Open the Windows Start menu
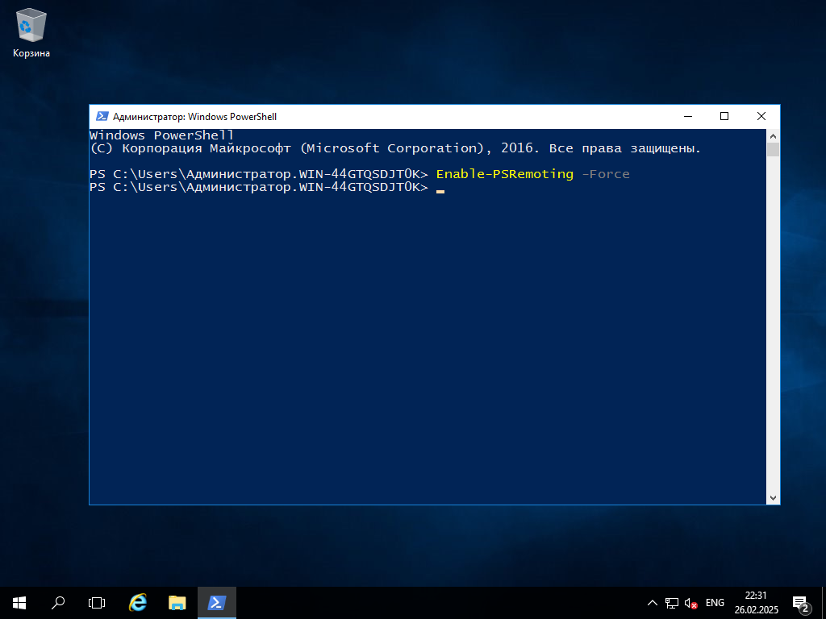This screenshot has width=826, height=619. (x=19, y=603)
